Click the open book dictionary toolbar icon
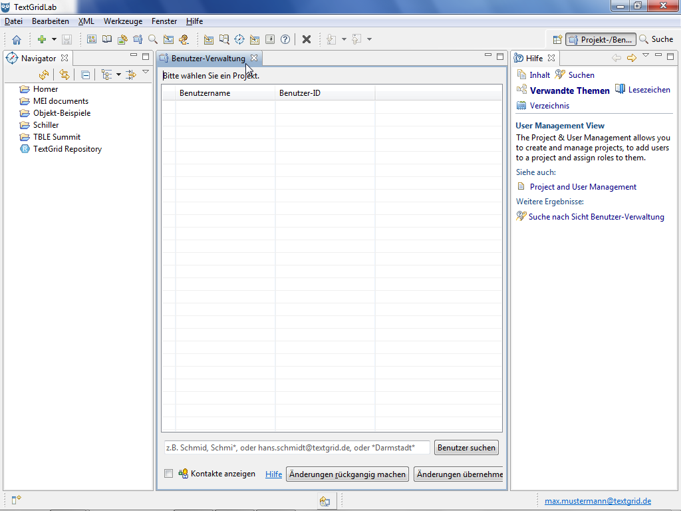Viewport: 681px width, 511px height. click(x=107, y=40)
